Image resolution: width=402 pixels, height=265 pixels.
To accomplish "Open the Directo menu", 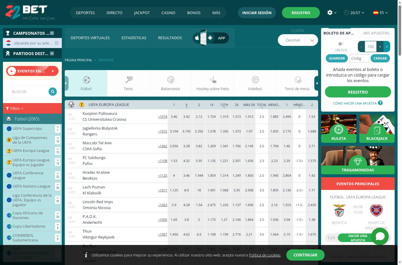I will (114, 13).
